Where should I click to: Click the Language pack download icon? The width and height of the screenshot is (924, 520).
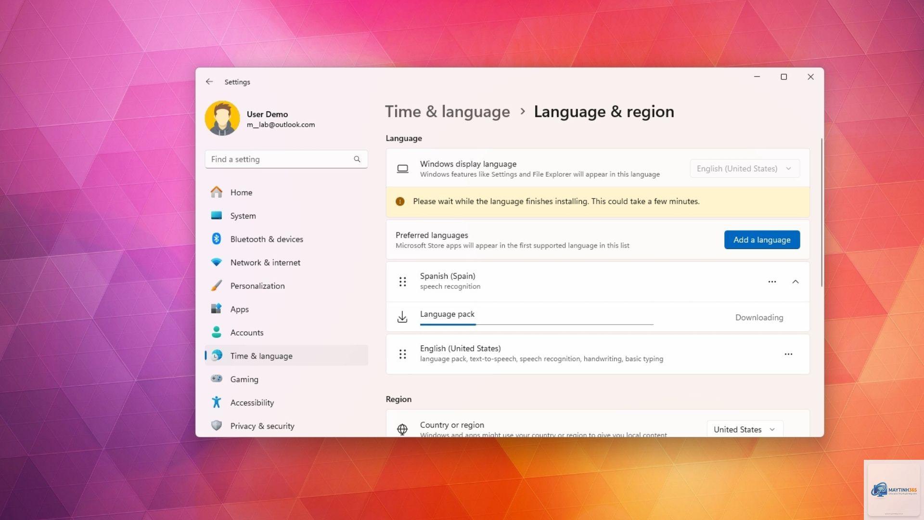(402, 317)
